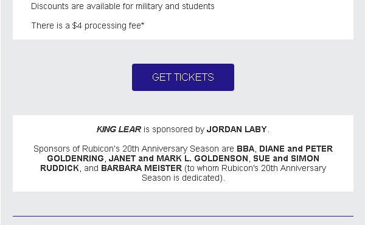Click the blue horizontal divider line
Viewport: 365px width, 225px height.
tap(183, 216)
